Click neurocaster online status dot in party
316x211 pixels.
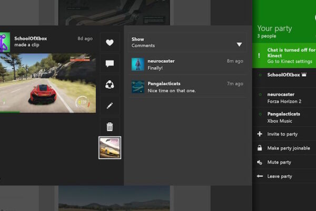coord(260,94)
